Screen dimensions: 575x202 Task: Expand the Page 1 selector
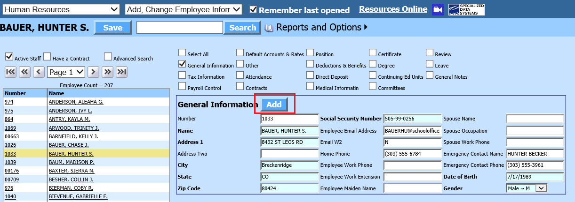66,72
